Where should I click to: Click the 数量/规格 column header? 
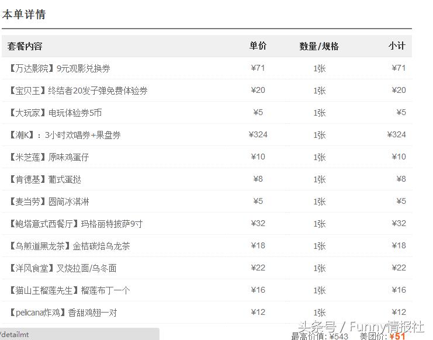319,46
